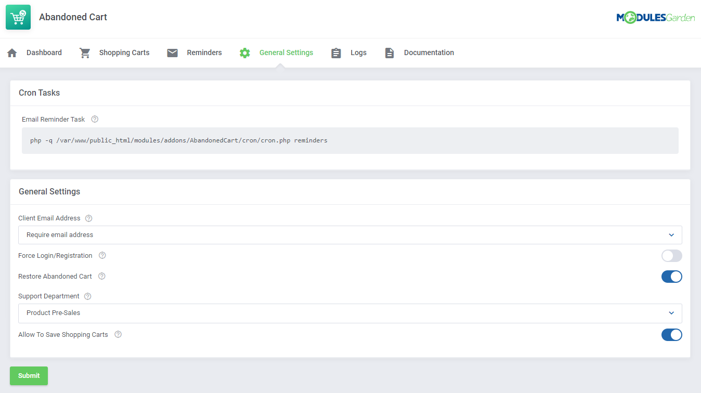Click the Client Email Address help icon
Viewport: 701px width, 393px height.
tap(88, 218)
